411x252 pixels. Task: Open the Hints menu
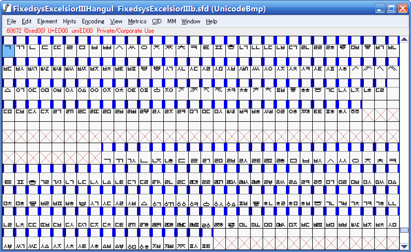69,21
